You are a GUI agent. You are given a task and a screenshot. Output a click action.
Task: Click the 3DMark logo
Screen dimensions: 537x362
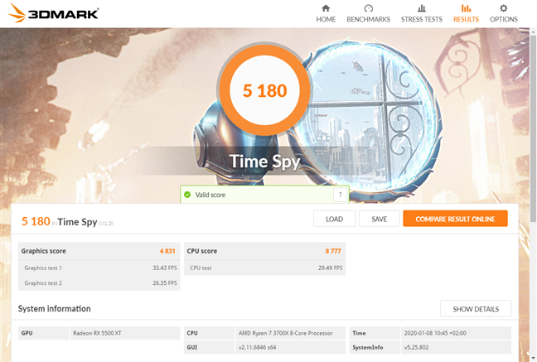click(53, 13)
